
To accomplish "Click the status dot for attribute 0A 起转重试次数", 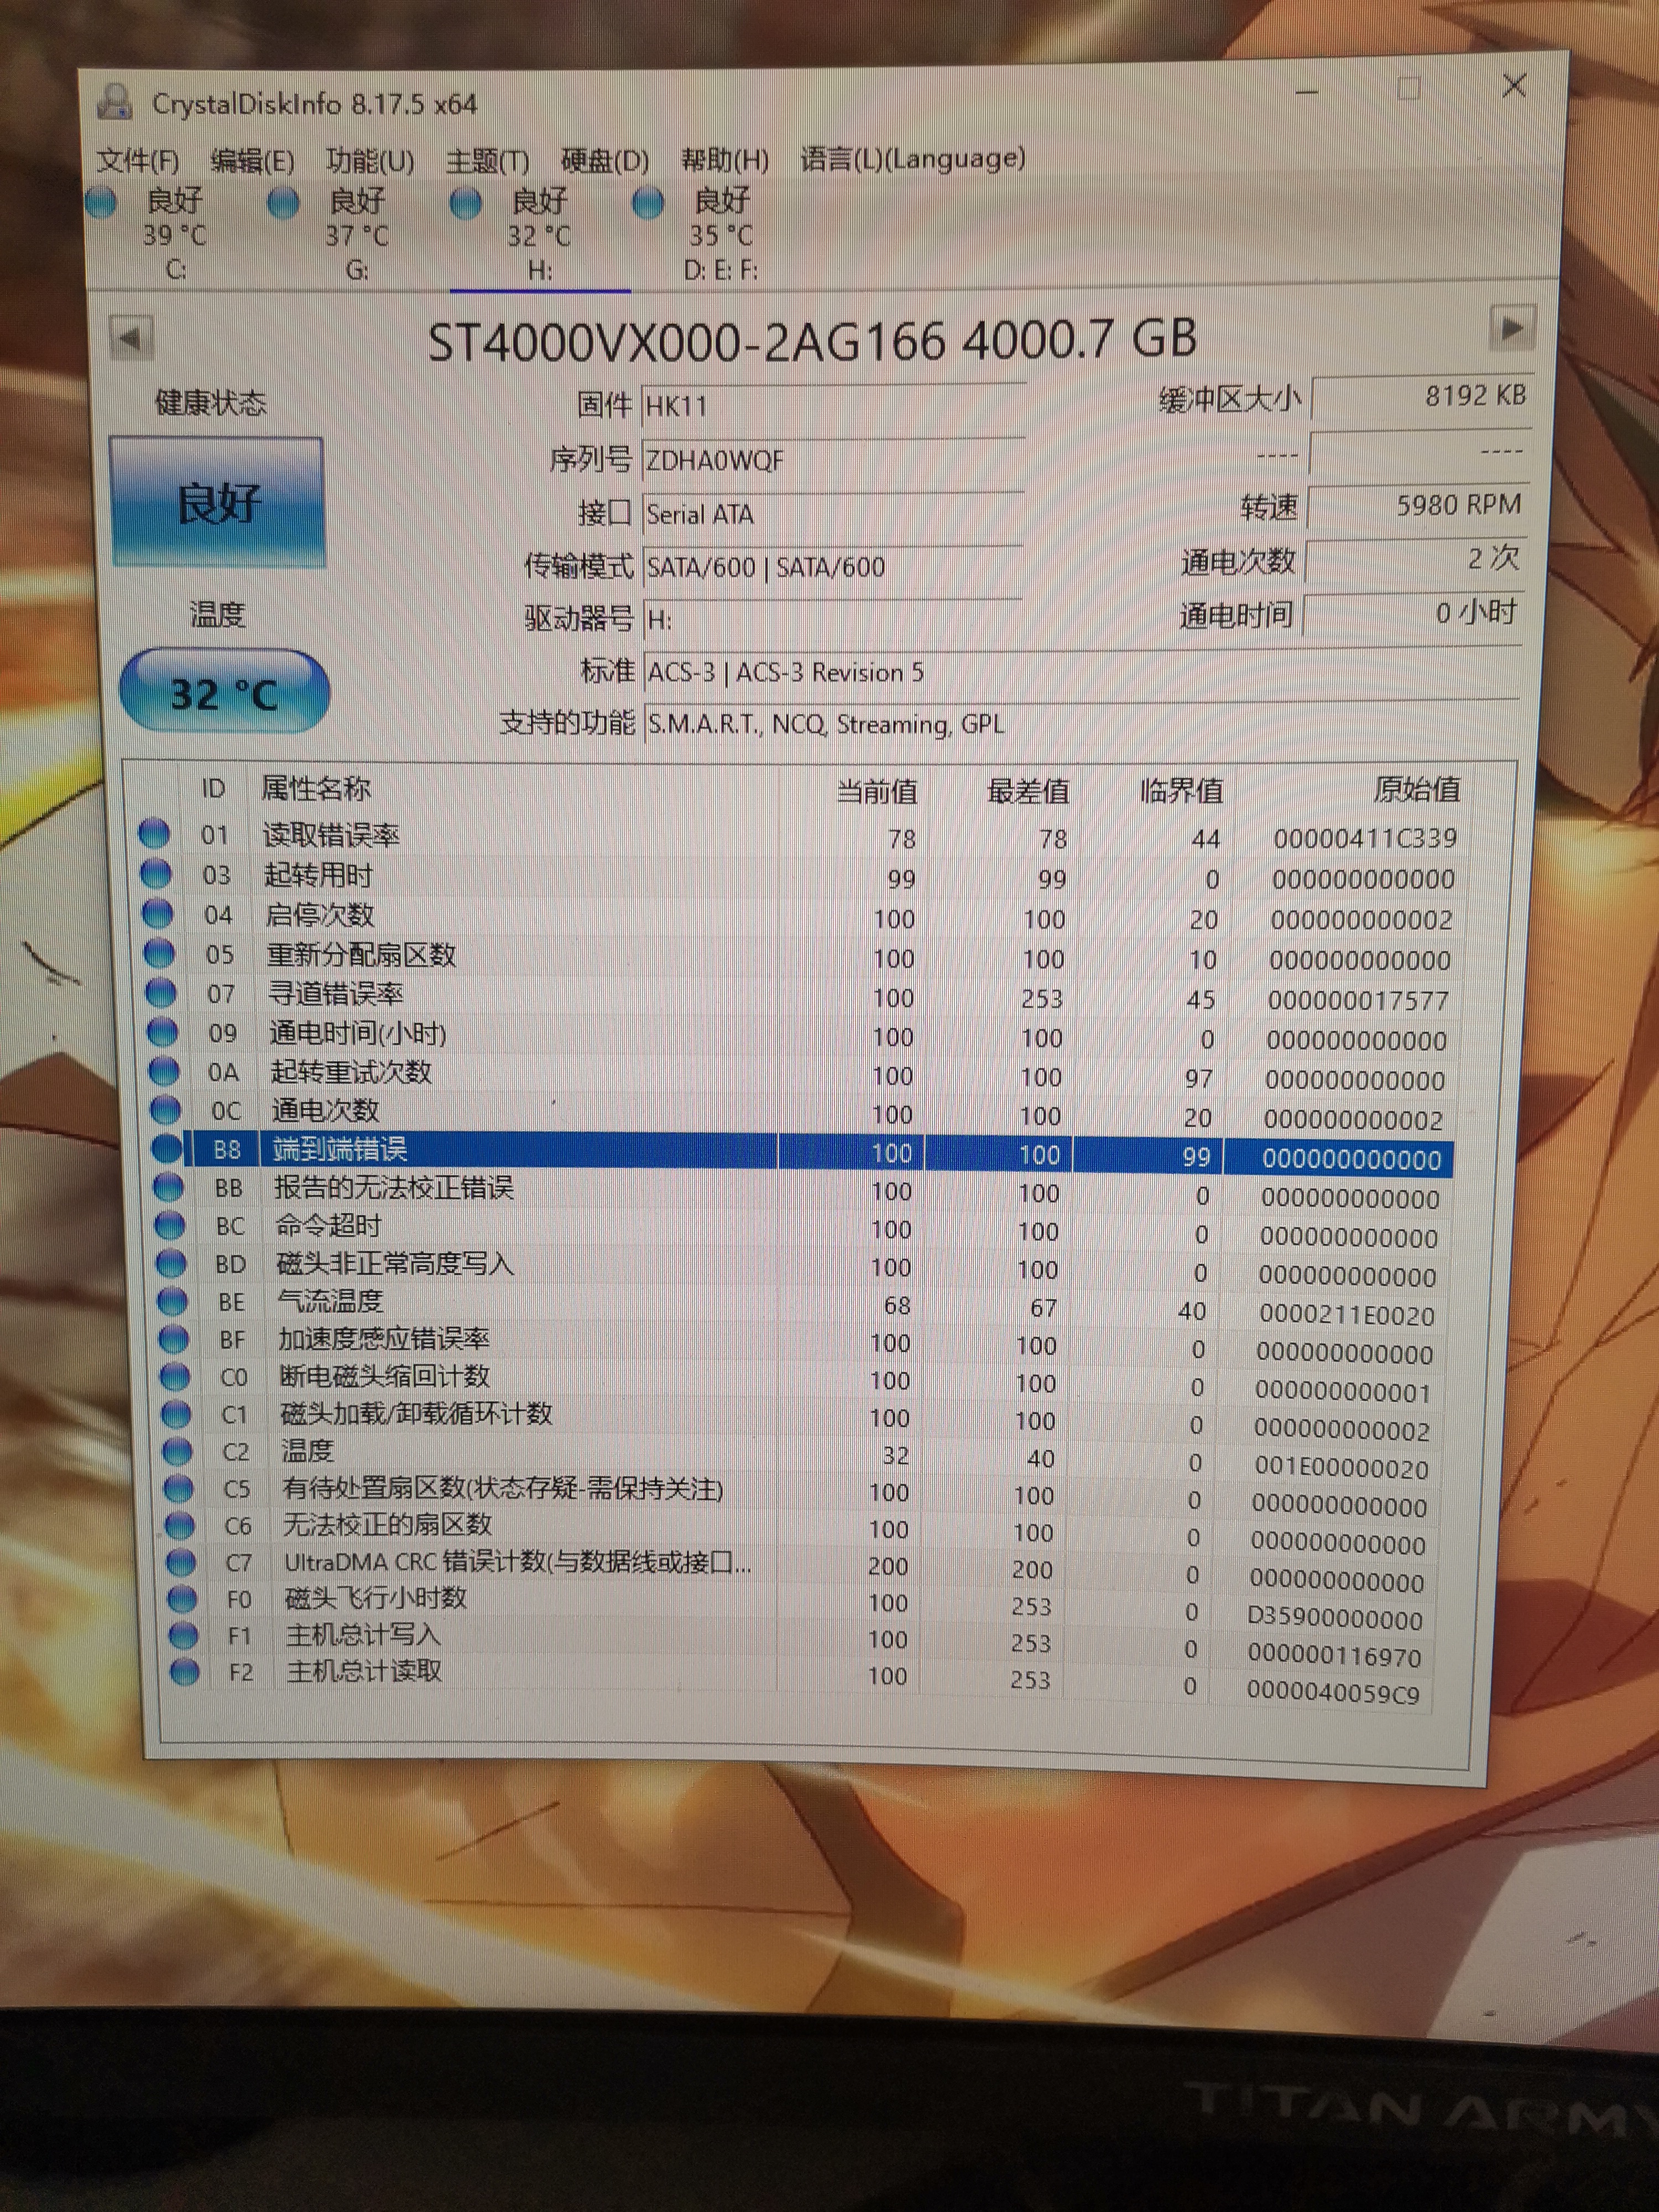I will click(x=164, y=1070).
